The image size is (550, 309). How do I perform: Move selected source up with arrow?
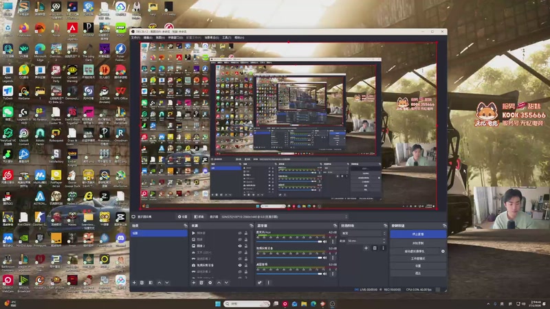click(219, 282)
